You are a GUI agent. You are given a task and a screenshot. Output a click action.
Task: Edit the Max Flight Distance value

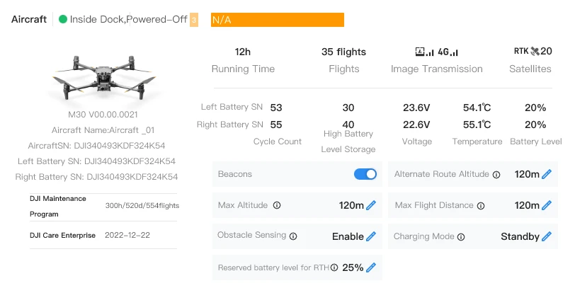pyautogui.click(x=546, y=205)
